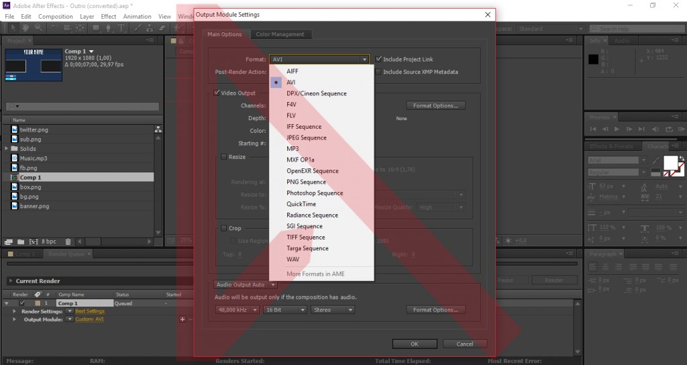Open Stereo channels dropdown

coord(333,310)
